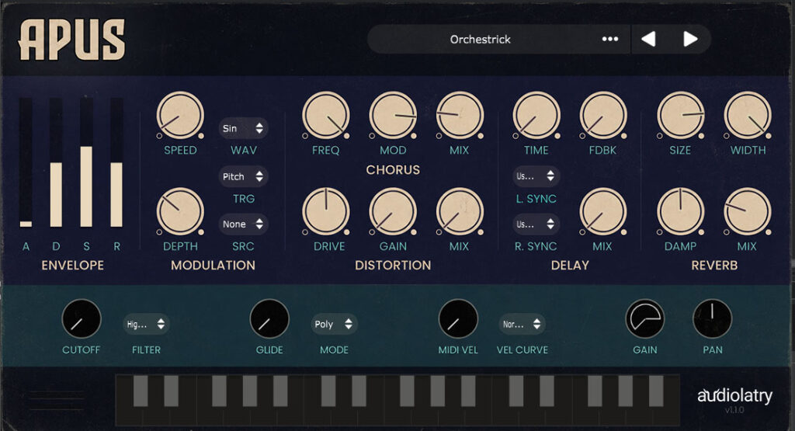Click the distortion DRIVE knob

tap(325, 211)
